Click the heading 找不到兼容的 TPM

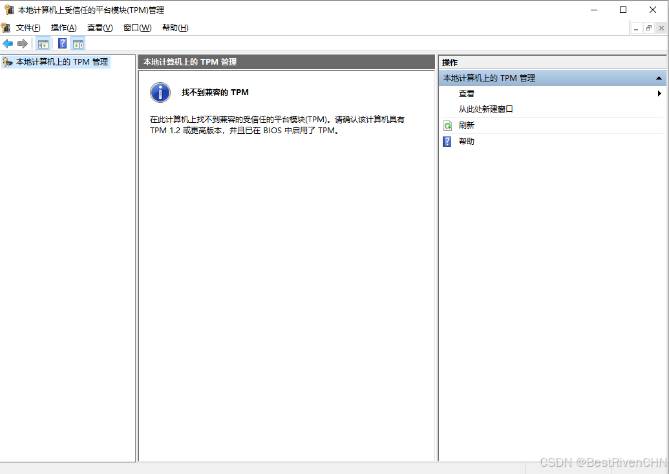[215, 92]
